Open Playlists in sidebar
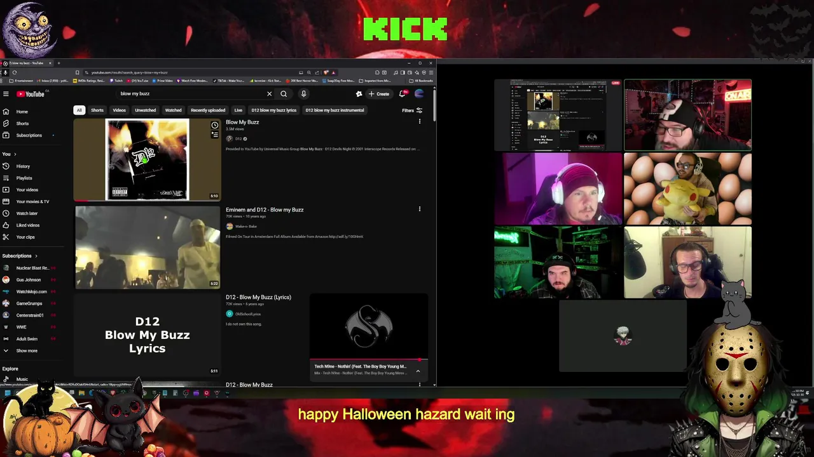 click(x=24, y=178)
